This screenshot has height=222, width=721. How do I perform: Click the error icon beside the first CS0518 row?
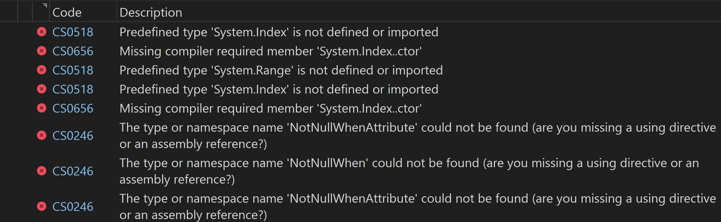tap(41, 32)
